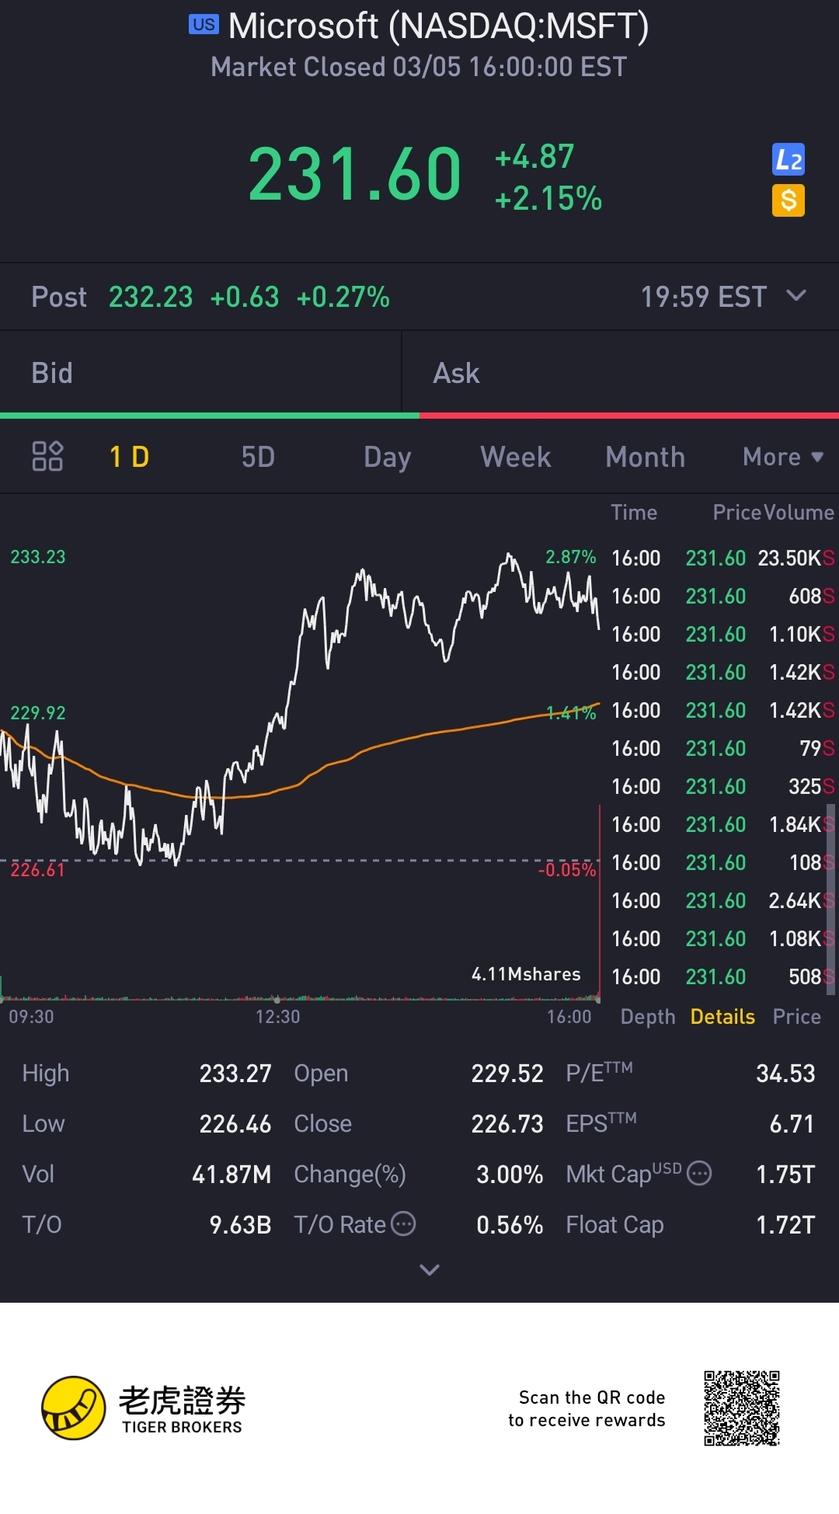Tap the Low value 226.46
The image size is (839, 1514).
(235, 1124)
